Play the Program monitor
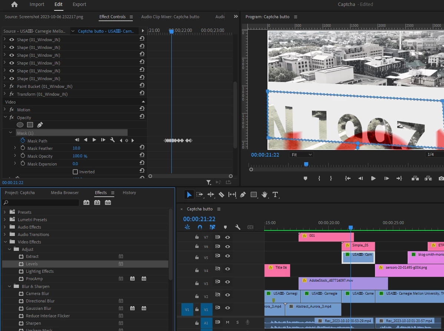 point(373,178)
